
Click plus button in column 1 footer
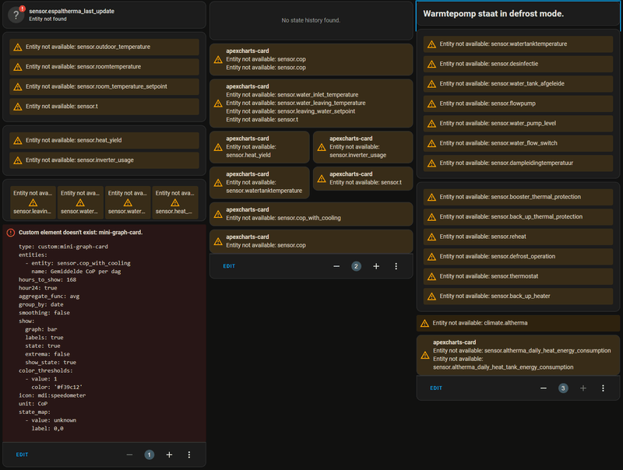[x=169, y=455]
